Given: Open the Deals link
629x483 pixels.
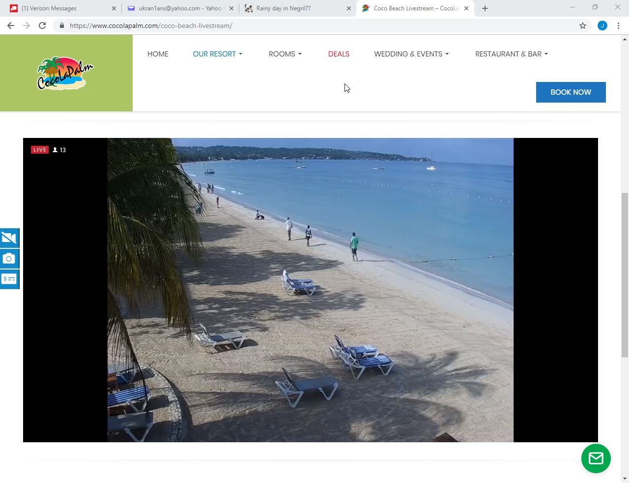Looking at the screenshot, I should [x=339, y=54].
